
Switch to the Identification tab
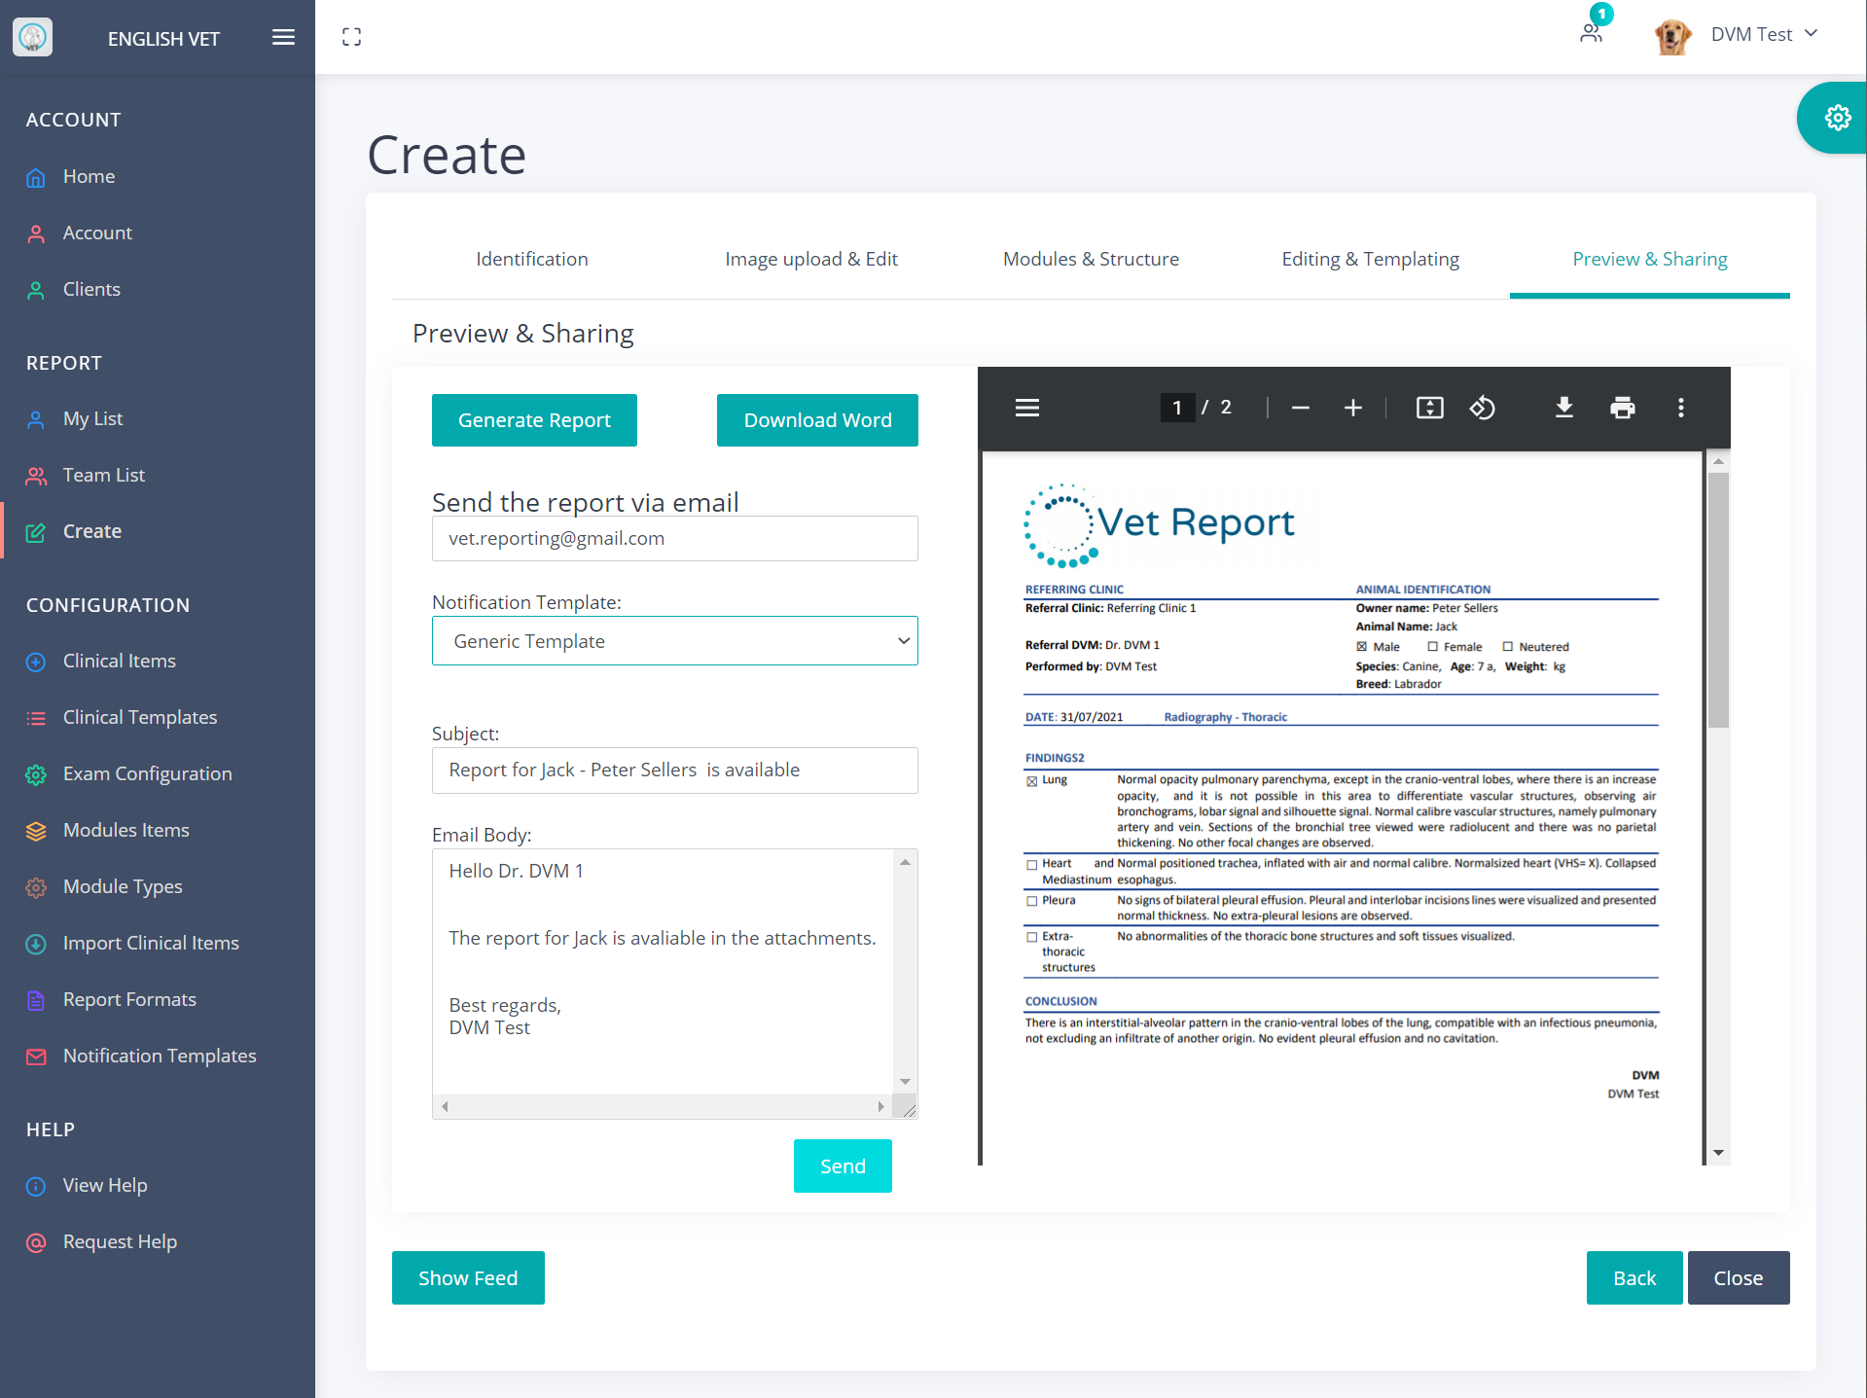531,259
